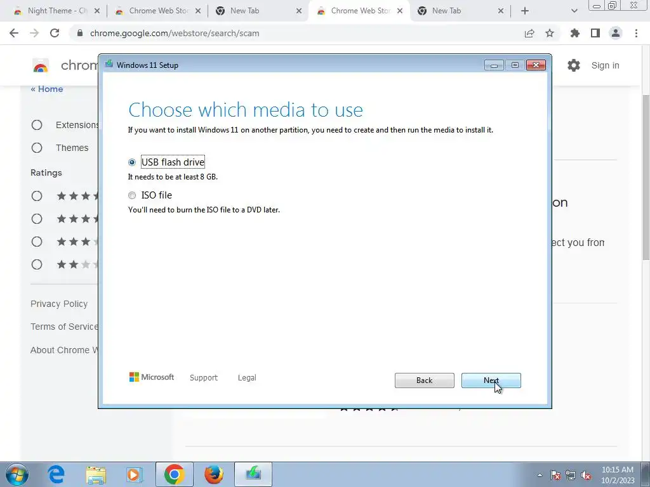The image size is (650, 487).
Task: Open the Chrome profile avatar
Action: 616,33
